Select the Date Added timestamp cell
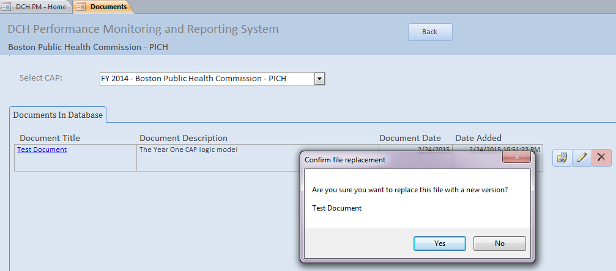616x271 pixels. [x=497, y=148]
